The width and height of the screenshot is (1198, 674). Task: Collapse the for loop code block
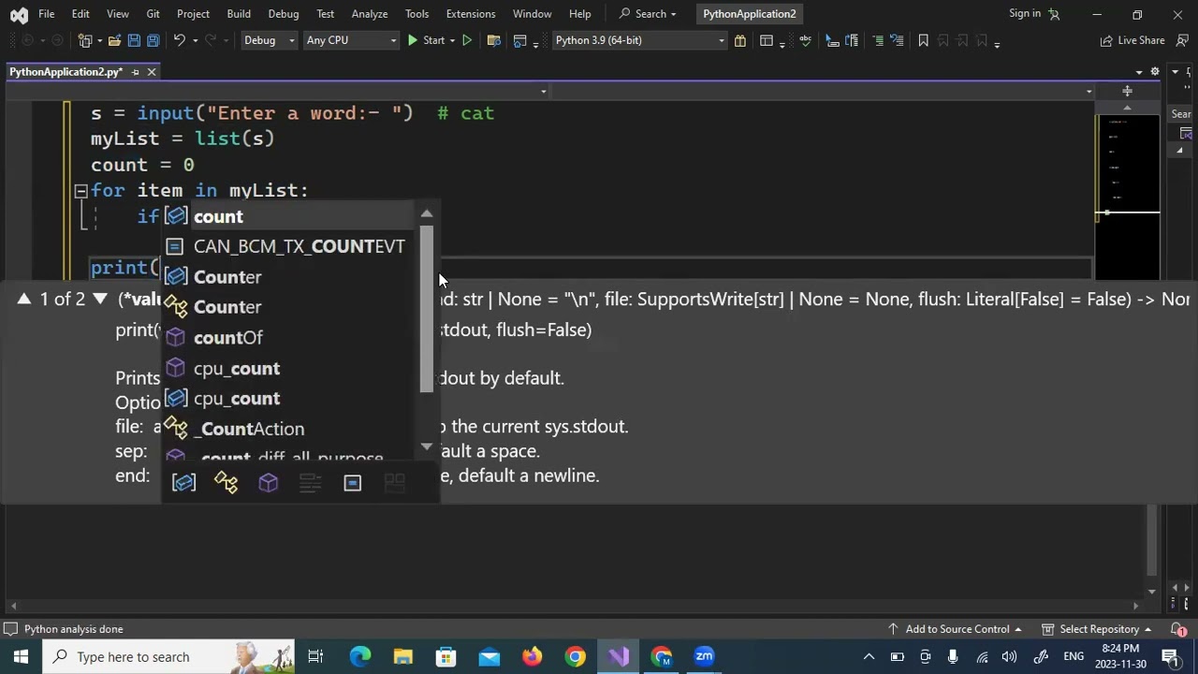[81, 191]
